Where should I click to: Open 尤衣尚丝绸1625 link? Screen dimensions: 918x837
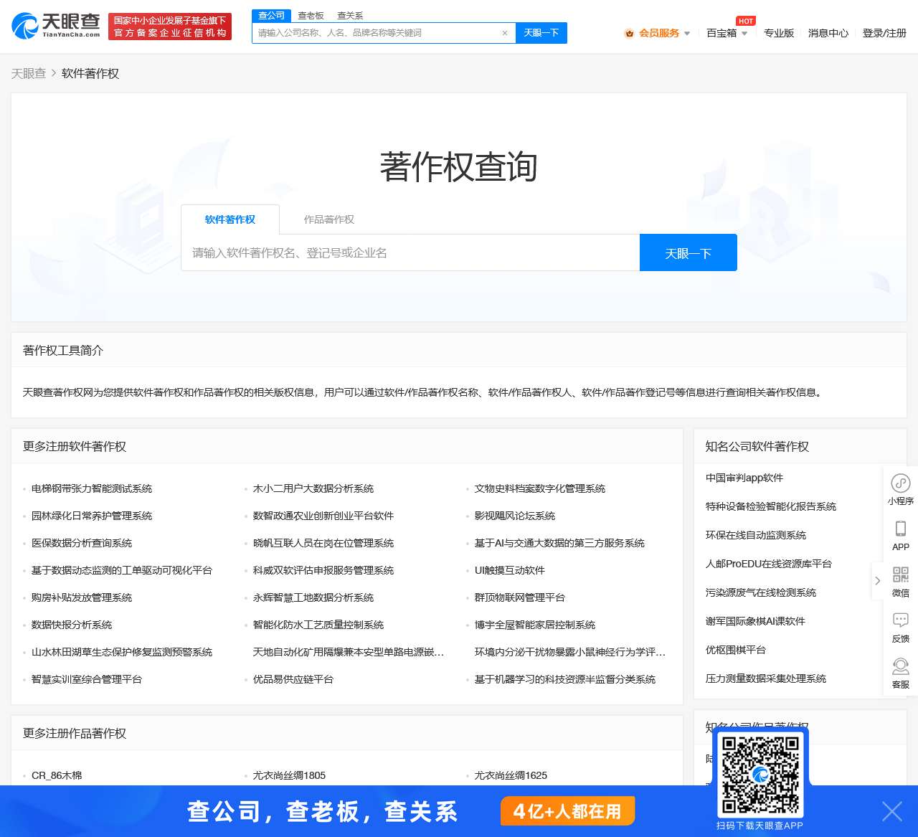tap(511, 775)
